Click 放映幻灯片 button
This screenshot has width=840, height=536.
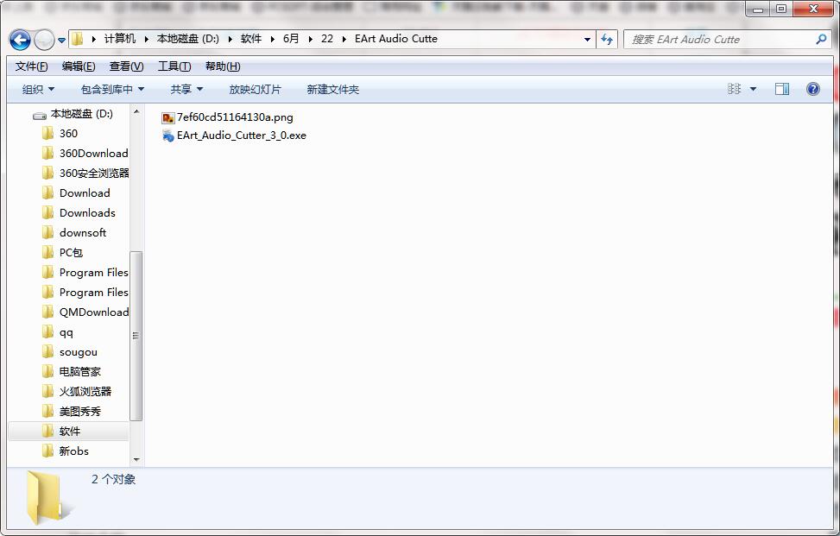click(x=255, y=90)
